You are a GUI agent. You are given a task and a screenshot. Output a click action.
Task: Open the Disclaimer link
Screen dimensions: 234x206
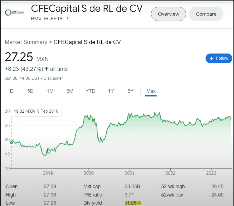[53, 78]
